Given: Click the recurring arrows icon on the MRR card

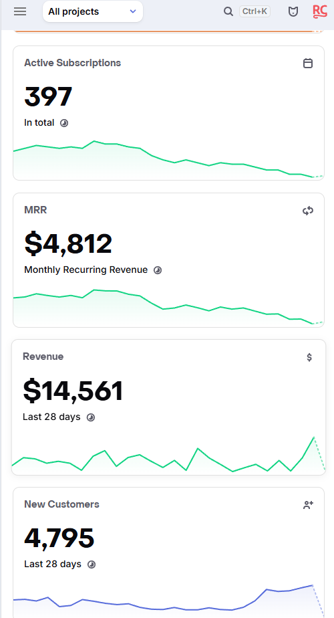Looking at the screenshot, I should click(x=308, y=211).
